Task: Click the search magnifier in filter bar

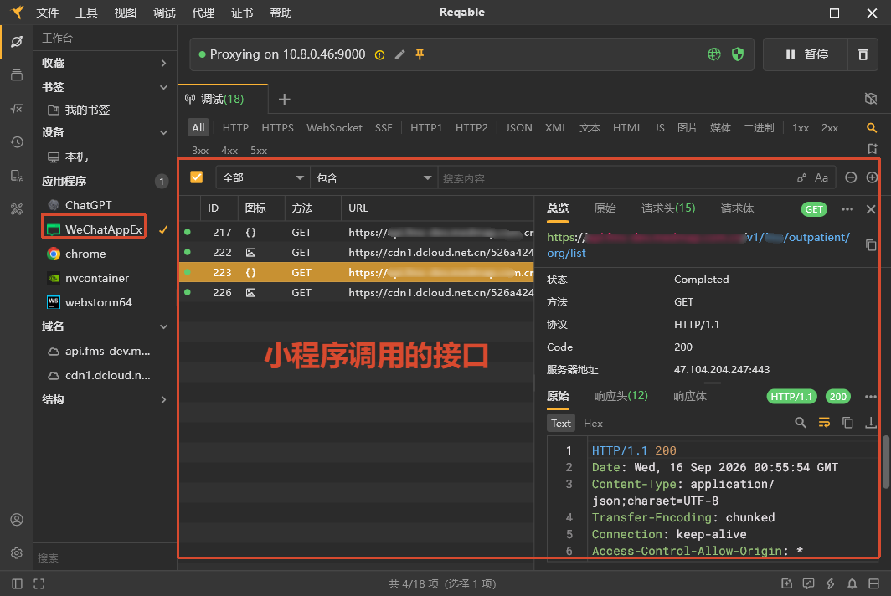Action: click(871, 128)
